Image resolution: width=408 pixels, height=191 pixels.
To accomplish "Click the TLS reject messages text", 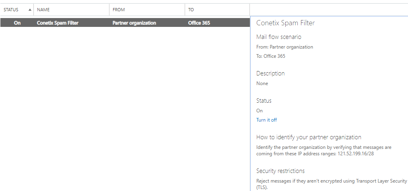I will (x=332, y=184).
